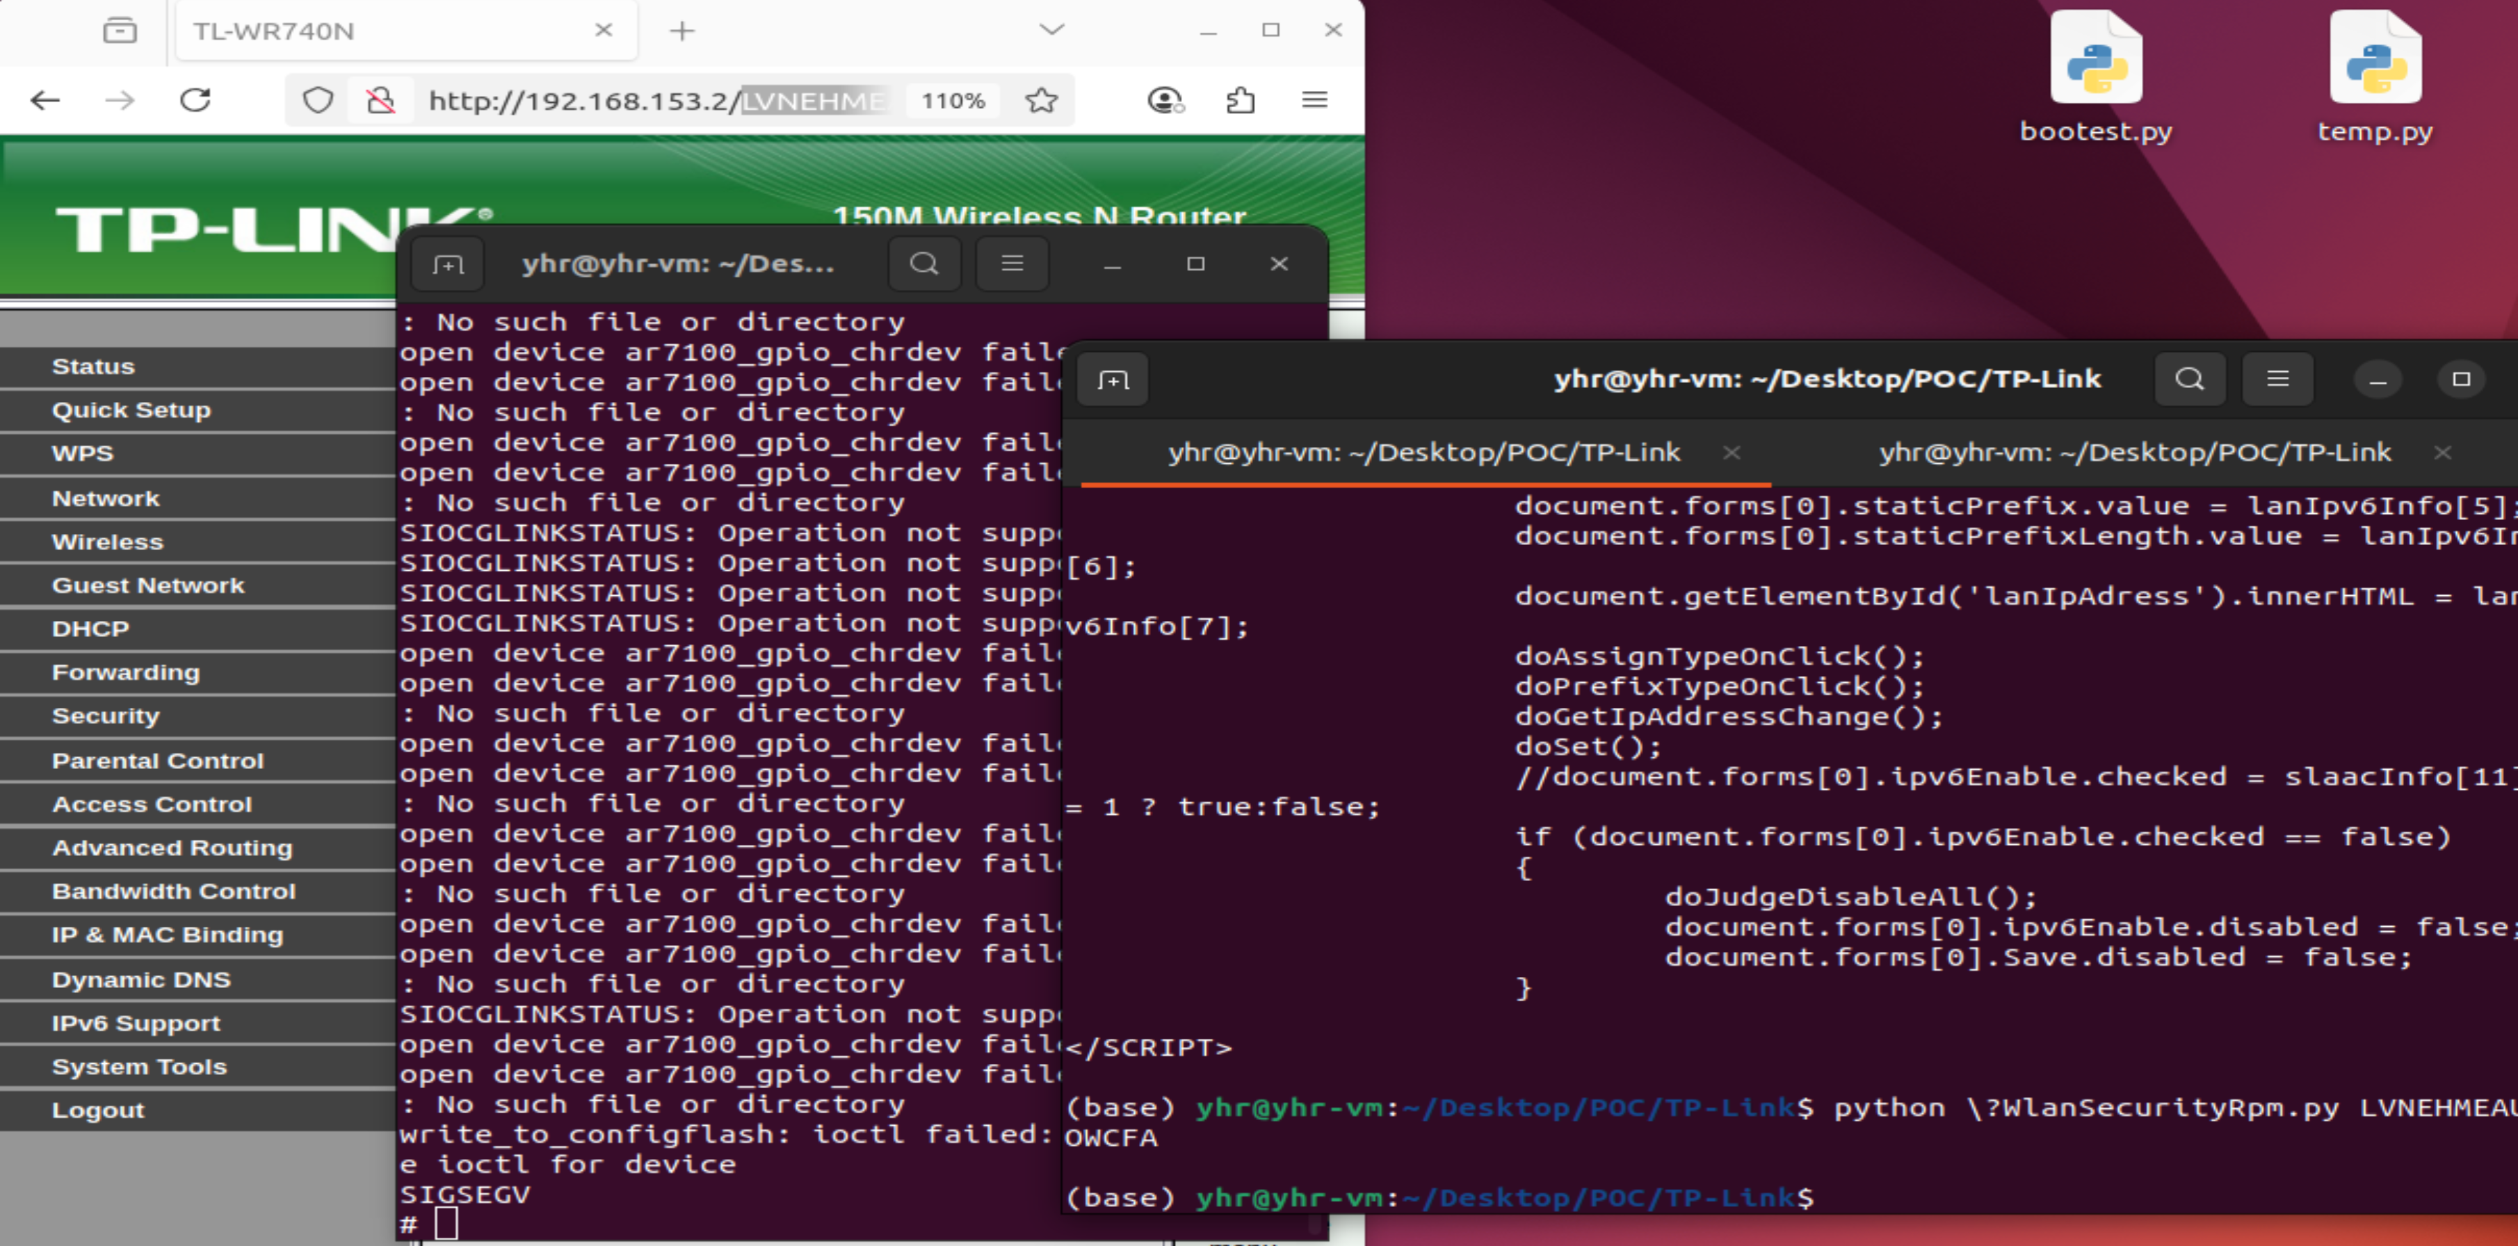Click the 110% zoom level indicator
The width and height of the screenshot is (2518, 1246).
[x=952, y=101]
